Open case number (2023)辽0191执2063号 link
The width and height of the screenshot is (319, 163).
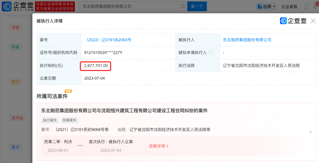point(108,40)
